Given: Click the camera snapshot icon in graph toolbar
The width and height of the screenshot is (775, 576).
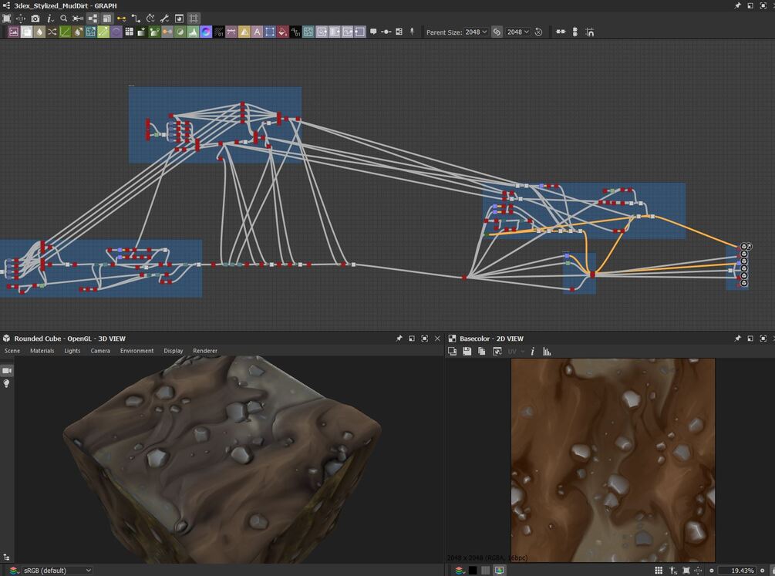Looking at the screenshot, I should [35, 19].
